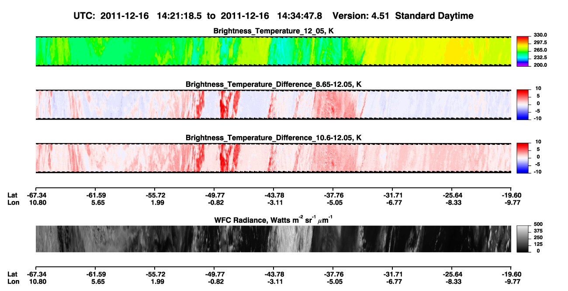Click latitude -19.60 below the WFC Radiance panel
The image size is (568, 291).
tap(511, 274)
